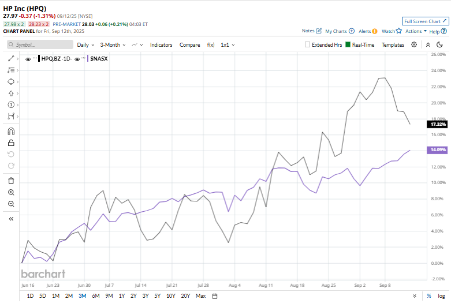
Task: Click the 17.32% HPQ price label
Action: tap(437, 124)
